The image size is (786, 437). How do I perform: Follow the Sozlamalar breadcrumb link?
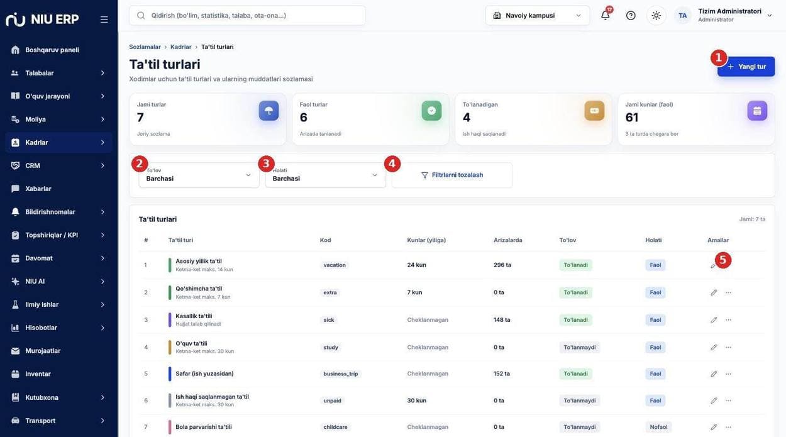(x=145, y=47)
